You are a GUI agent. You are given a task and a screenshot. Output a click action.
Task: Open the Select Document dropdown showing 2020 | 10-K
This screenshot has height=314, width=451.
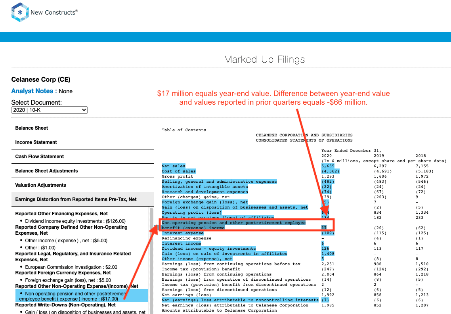tap(50, 110)
